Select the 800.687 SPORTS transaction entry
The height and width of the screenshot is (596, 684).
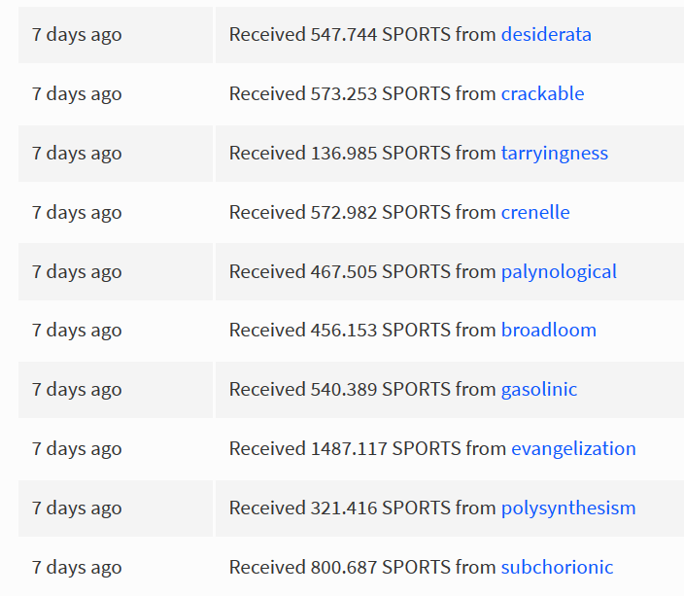[x=422, y=568]
